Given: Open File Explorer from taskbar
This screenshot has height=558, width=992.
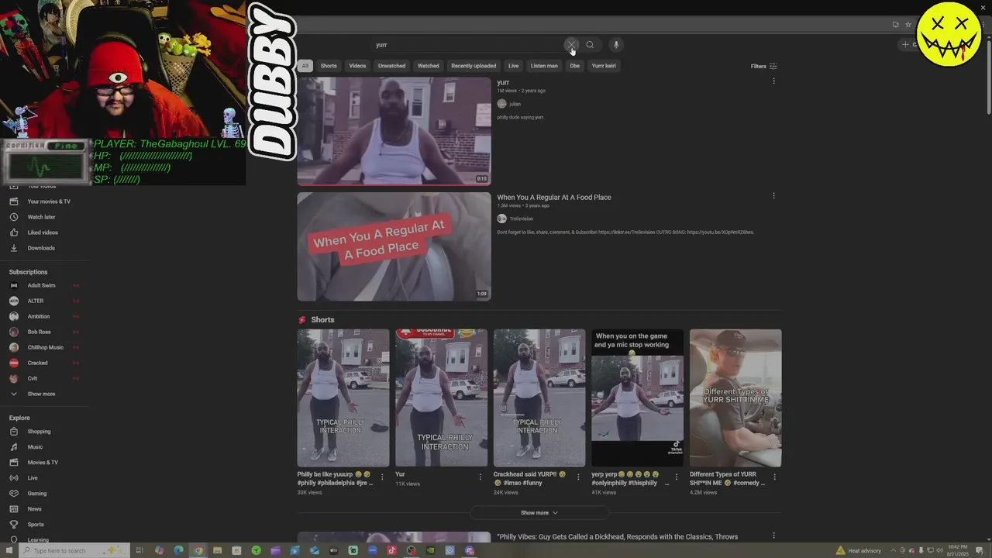Looking at the screenshot, I should point(217,551).
